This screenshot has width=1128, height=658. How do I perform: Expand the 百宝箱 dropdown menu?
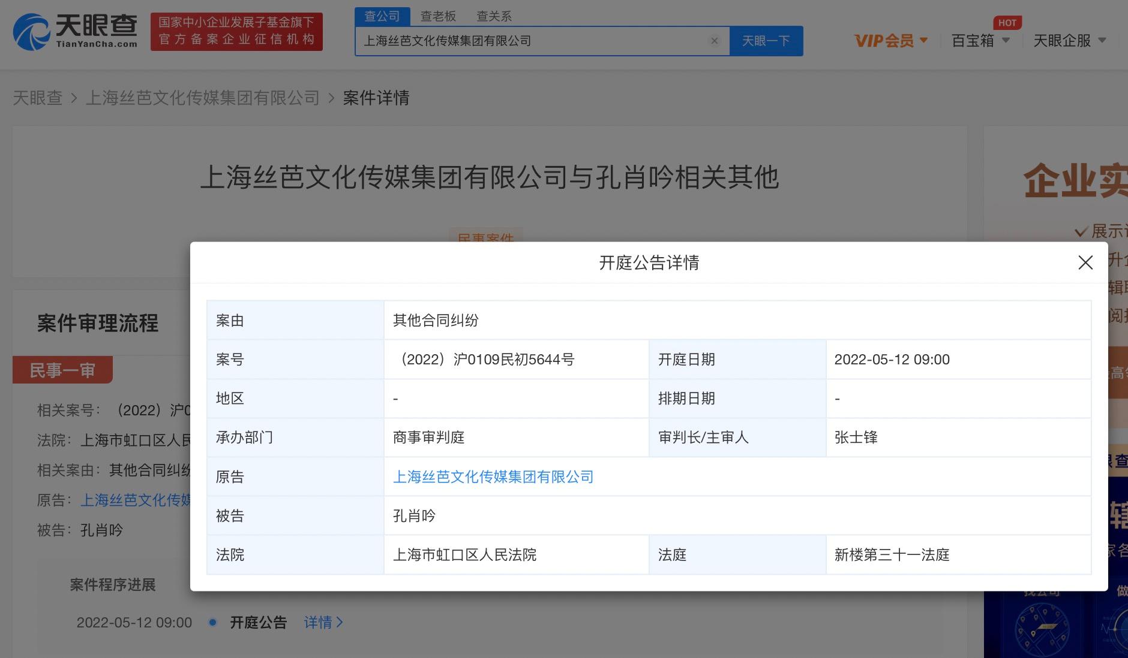click(975, 40)
